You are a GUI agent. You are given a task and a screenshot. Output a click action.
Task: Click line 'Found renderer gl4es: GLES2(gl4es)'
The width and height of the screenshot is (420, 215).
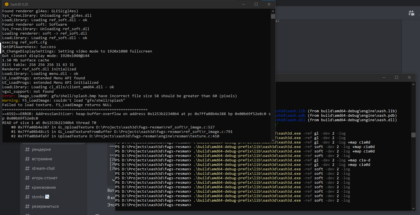40,11
